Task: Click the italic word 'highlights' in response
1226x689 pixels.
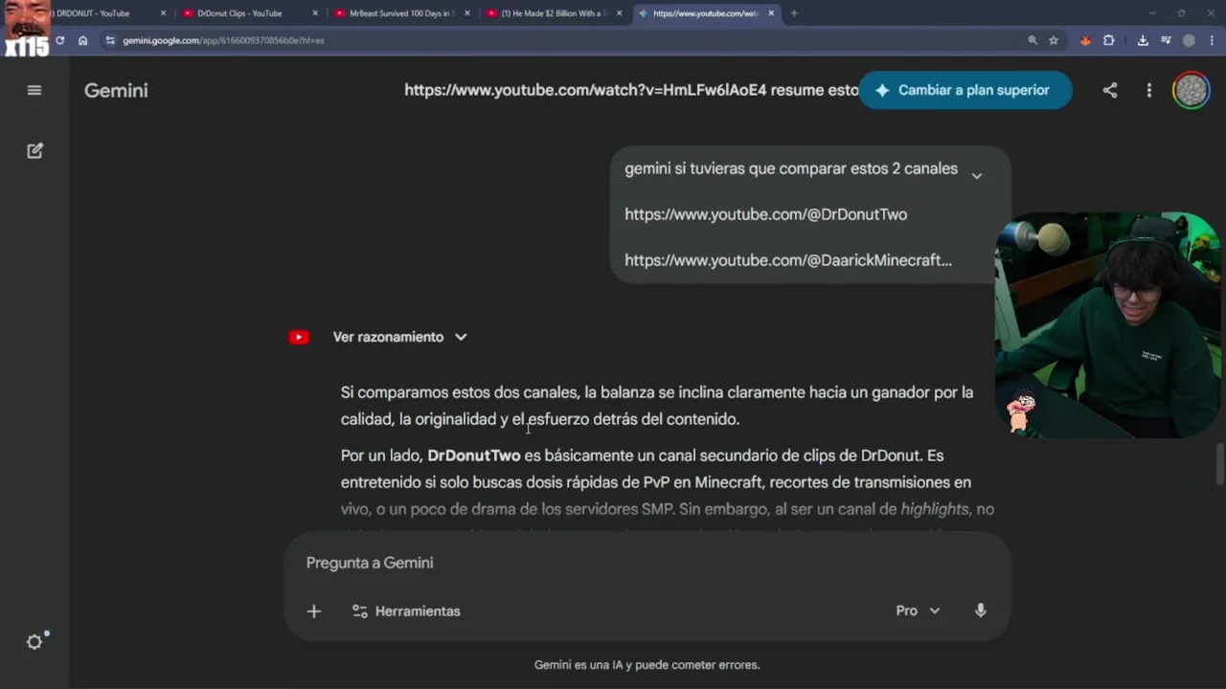Action: [935, 509]
